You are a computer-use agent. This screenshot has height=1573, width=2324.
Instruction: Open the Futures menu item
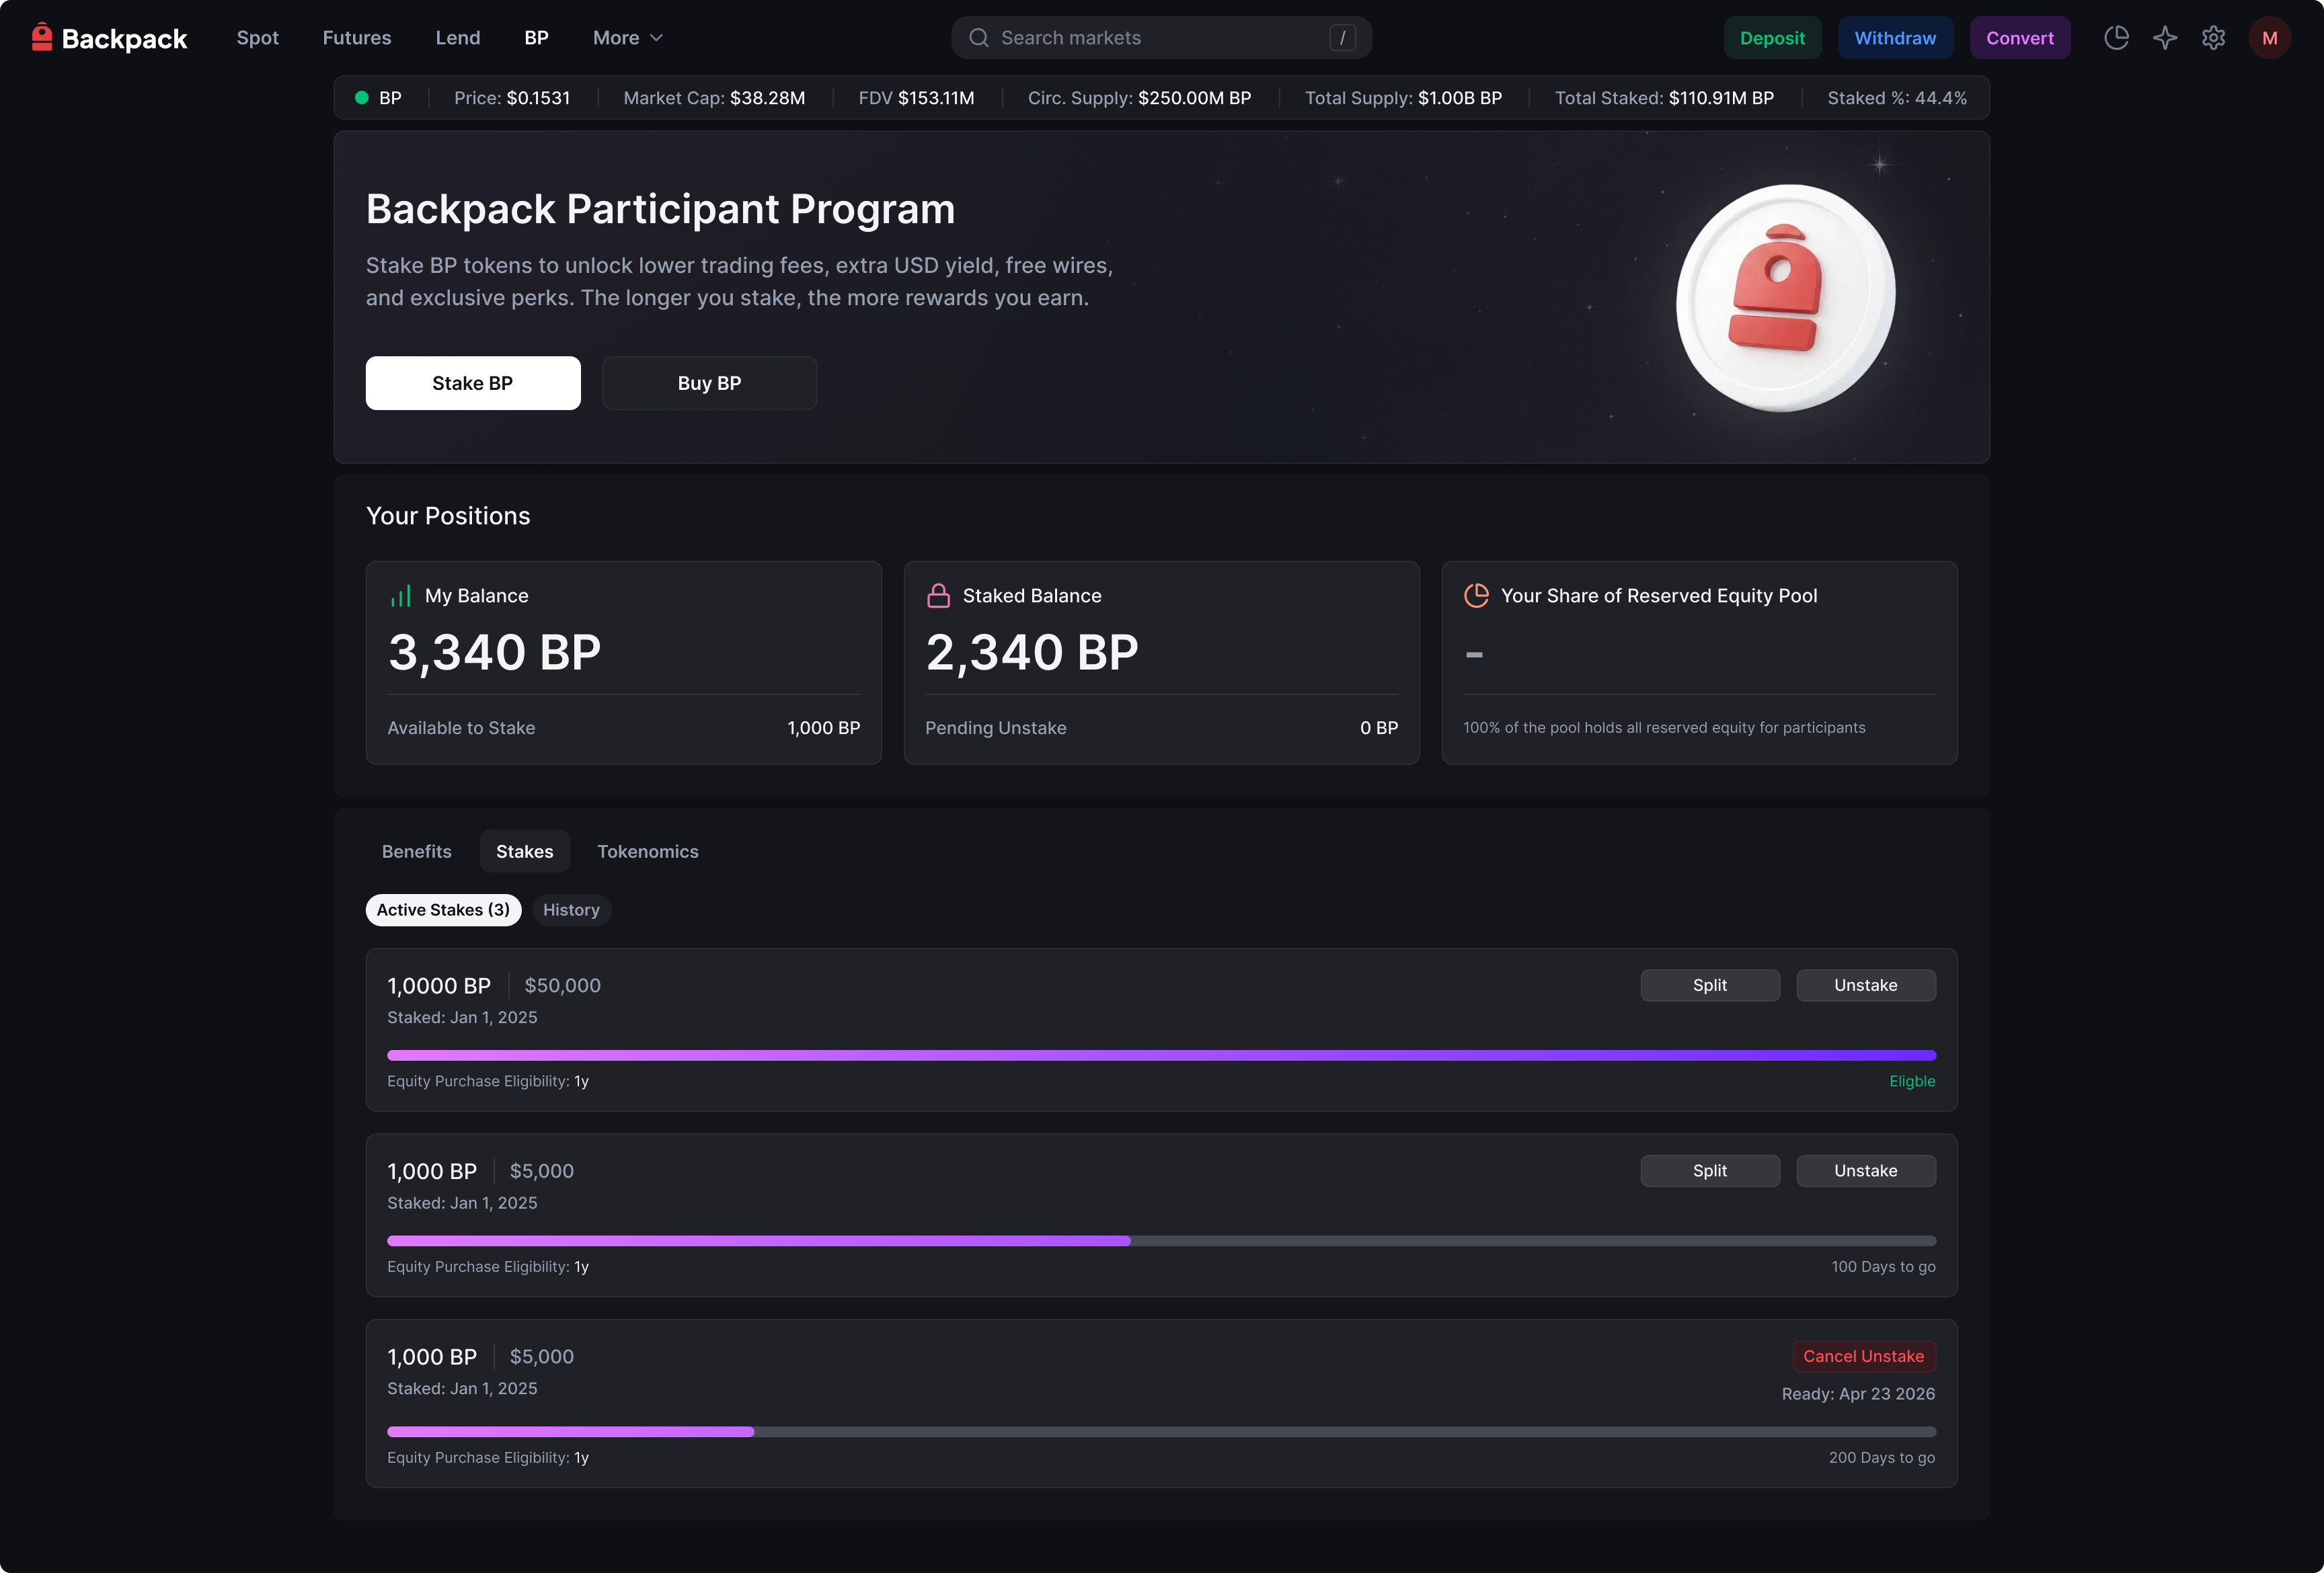(x=357, y=38)
